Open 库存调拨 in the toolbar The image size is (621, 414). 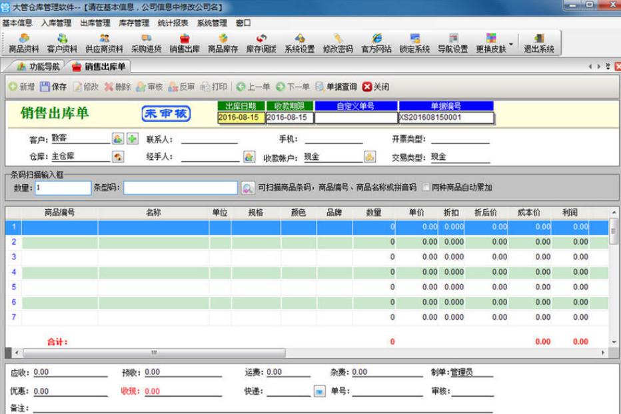(x=261, y=43)
